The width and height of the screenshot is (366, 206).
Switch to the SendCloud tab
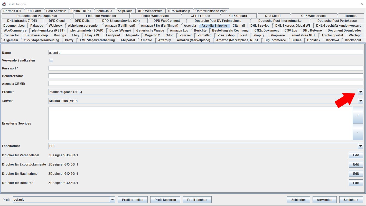click(104, 11)
